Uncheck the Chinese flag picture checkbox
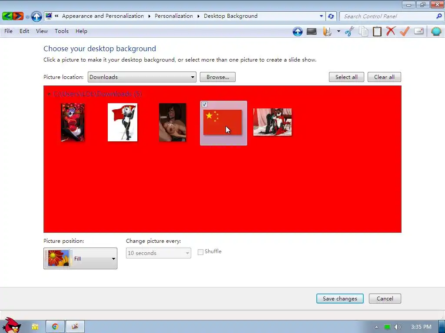Viewport: 445px width, 333px height. click(204, 104)
